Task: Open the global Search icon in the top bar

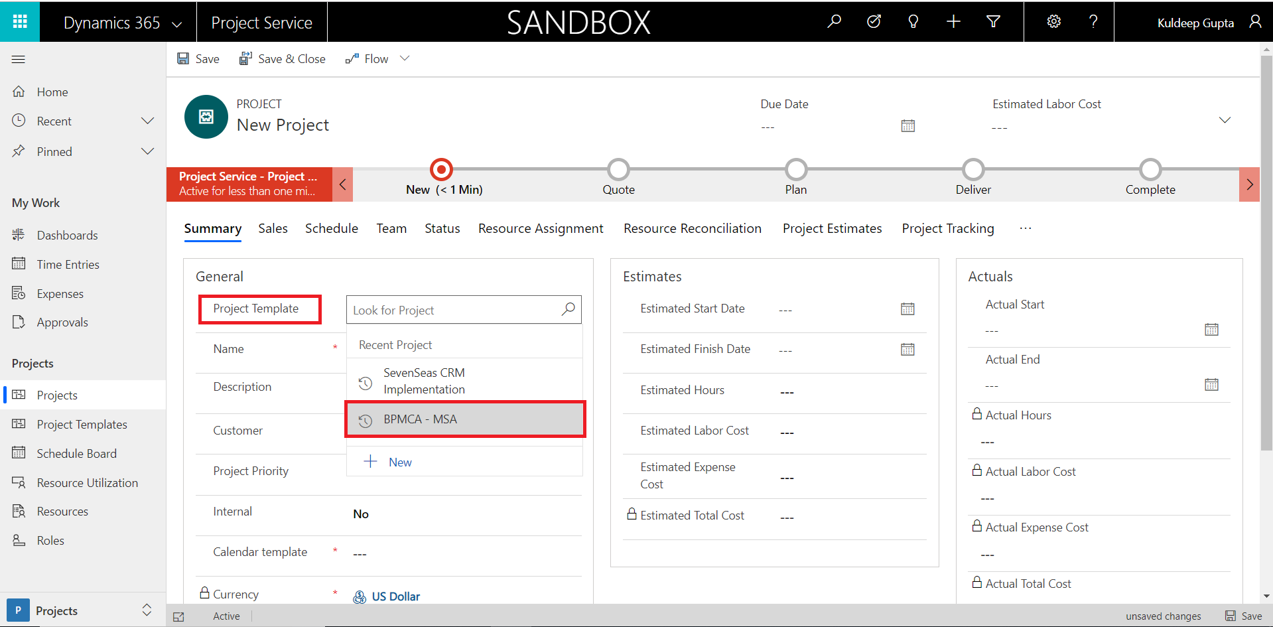Action: click(834, 21)
